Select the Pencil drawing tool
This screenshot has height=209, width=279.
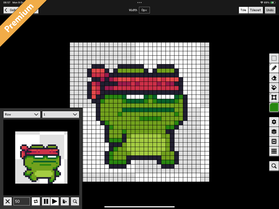coord(274,68)
